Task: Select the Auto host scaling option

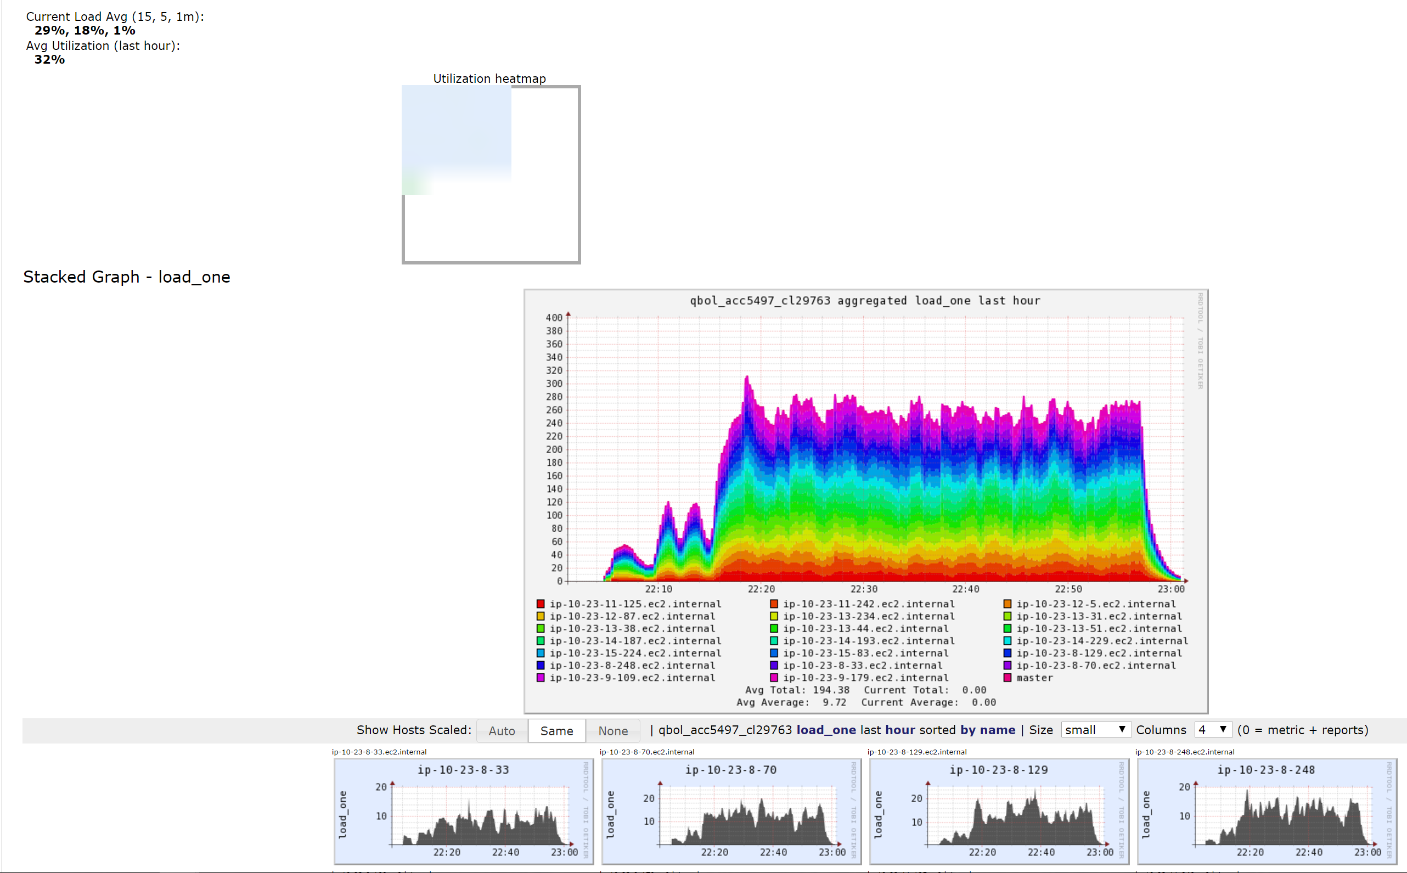Action: pyautogui.click(x=501, y=730)
